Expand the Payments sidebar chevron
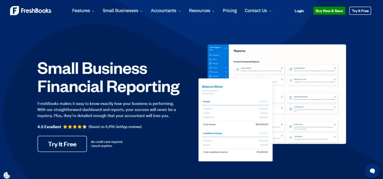 pos(226,72)
